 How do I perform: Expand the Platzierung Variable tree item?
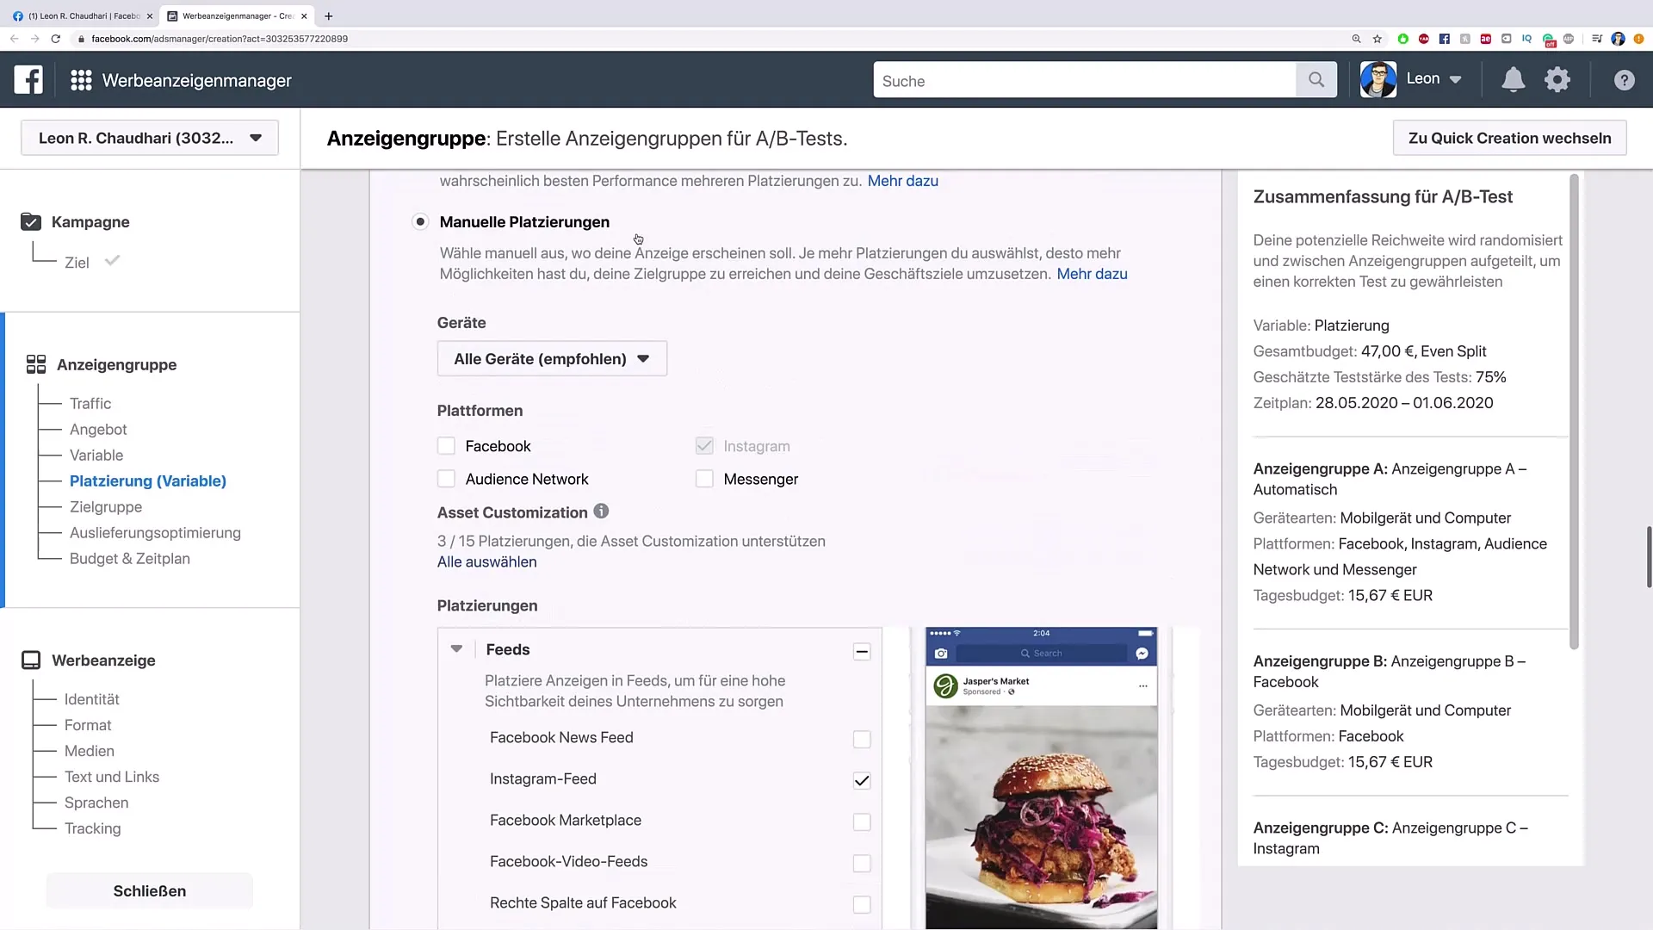point(147,480)
